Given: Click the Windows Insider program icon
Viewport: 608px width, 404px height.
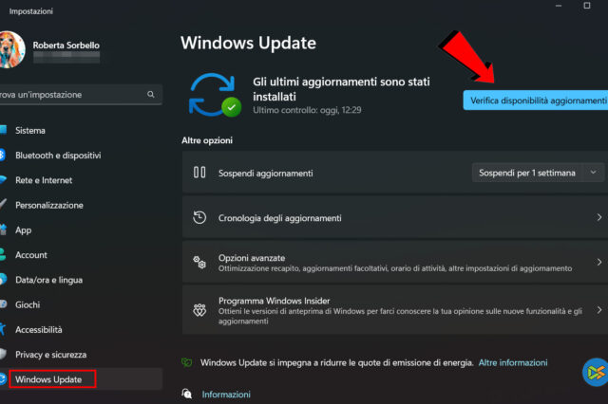Looking at the screenshot, I should tap(199, 310).
